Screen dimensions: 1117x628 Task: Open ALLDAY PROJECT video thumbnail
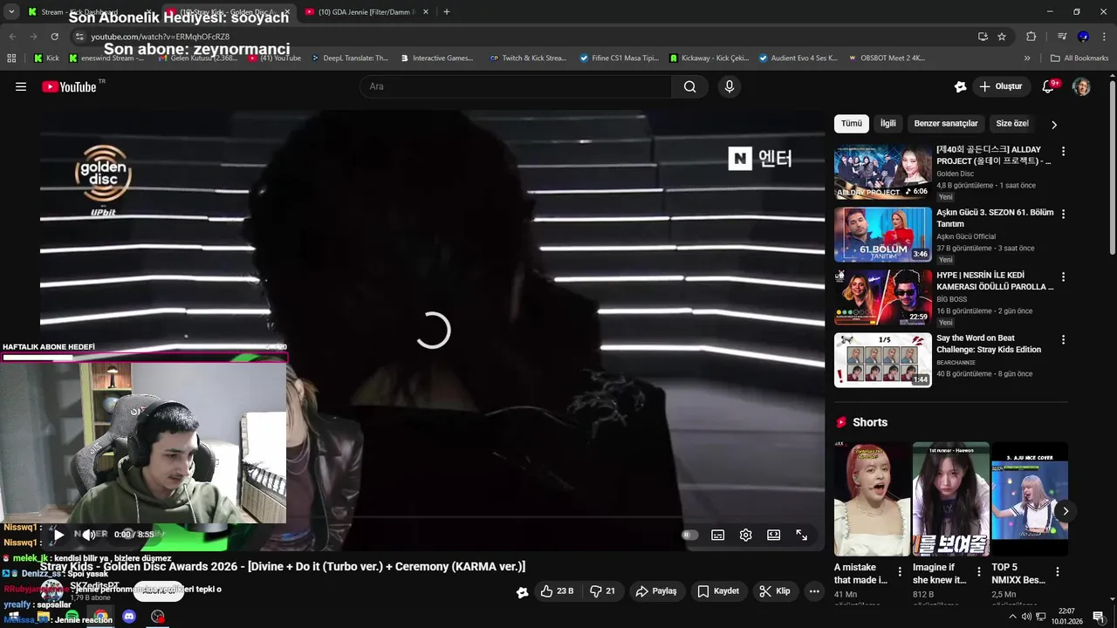tap(882, 172)
